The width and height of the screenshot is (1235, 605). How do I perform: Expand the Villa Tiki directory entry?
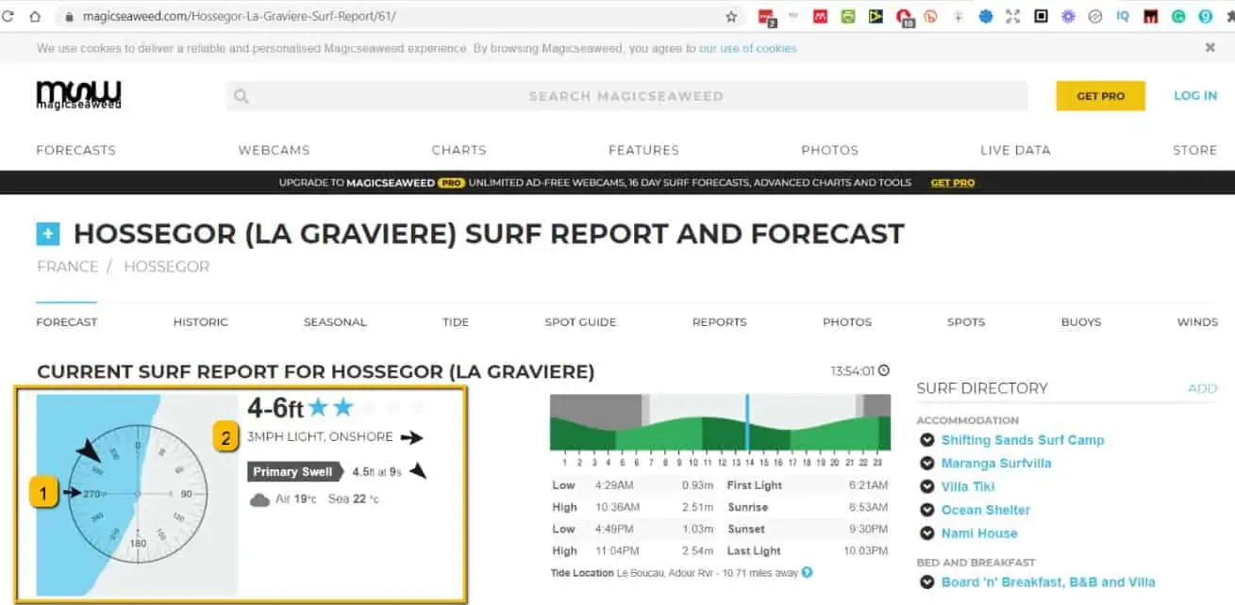pyautogui.click(x=928, y=486)
